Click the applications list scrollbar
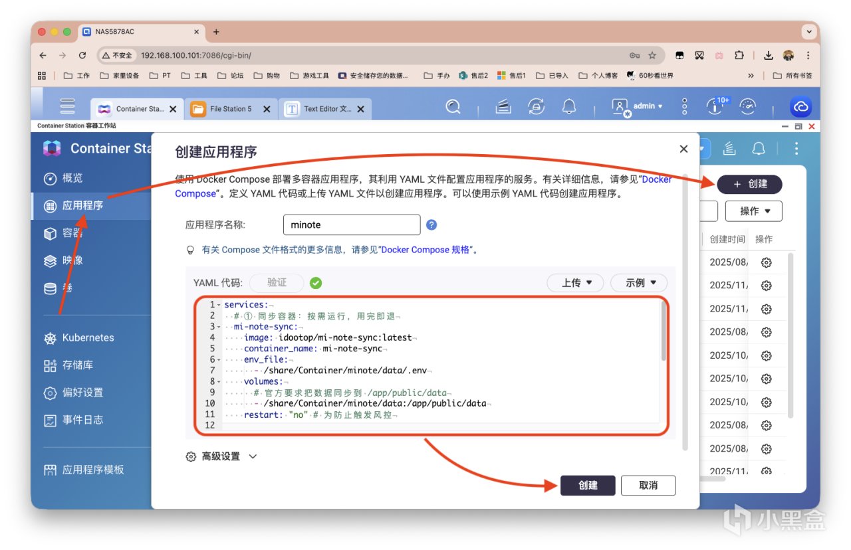The width and height of the screenshot is (851, 550). tap(790, 336)
